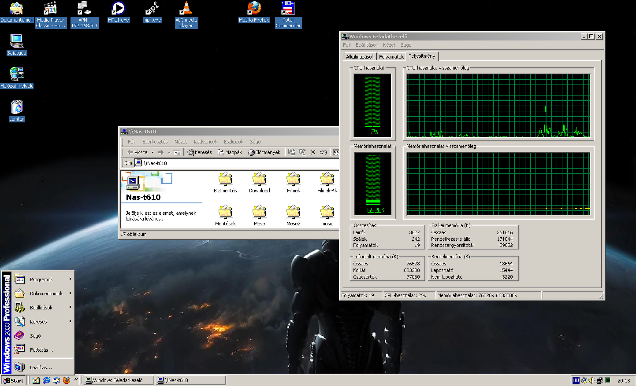The height and width of the screenshot is (386, 636).
Task: Click the \\Nas-t610 taskbar button
Action: (191, 380)
